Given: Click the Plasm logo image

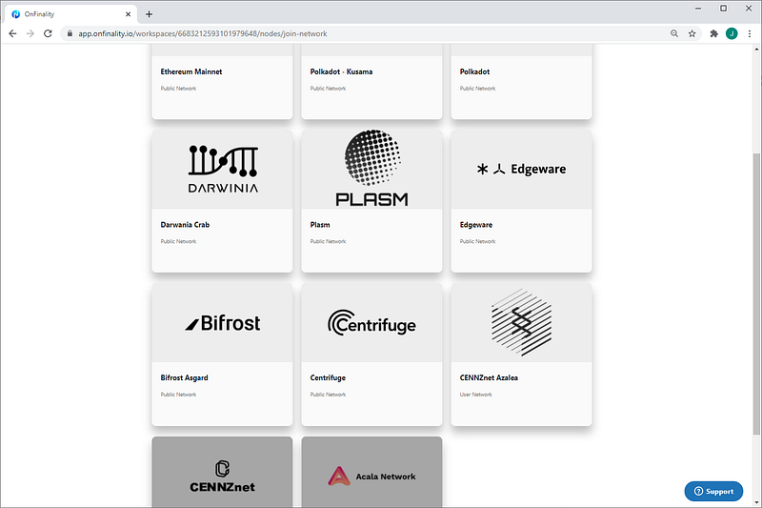Looking at the screenshot, I should pyautogui.click(x=371, y=168).
